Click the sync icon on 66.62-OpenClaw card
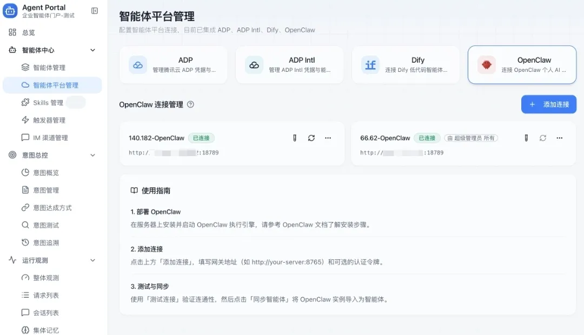Image resolution: width=584 pixels, height=335 pixels. pyautogui.click(x=542, y=138)
